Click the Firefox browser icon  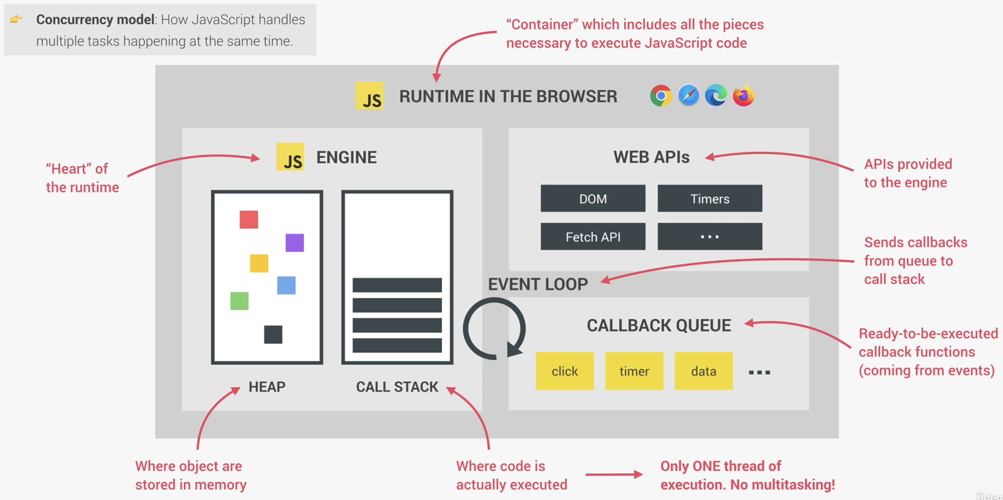click(x=743, y=96)
